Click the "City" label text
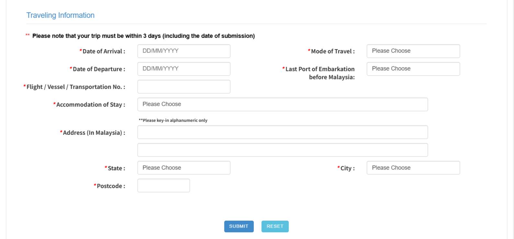Screen dimensions: 514x239 point(347,168)
